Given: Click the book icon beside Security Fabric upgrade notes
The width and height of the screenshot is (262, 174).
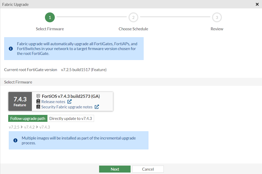Looking at the screenshot, I should [x=38, y=107].
